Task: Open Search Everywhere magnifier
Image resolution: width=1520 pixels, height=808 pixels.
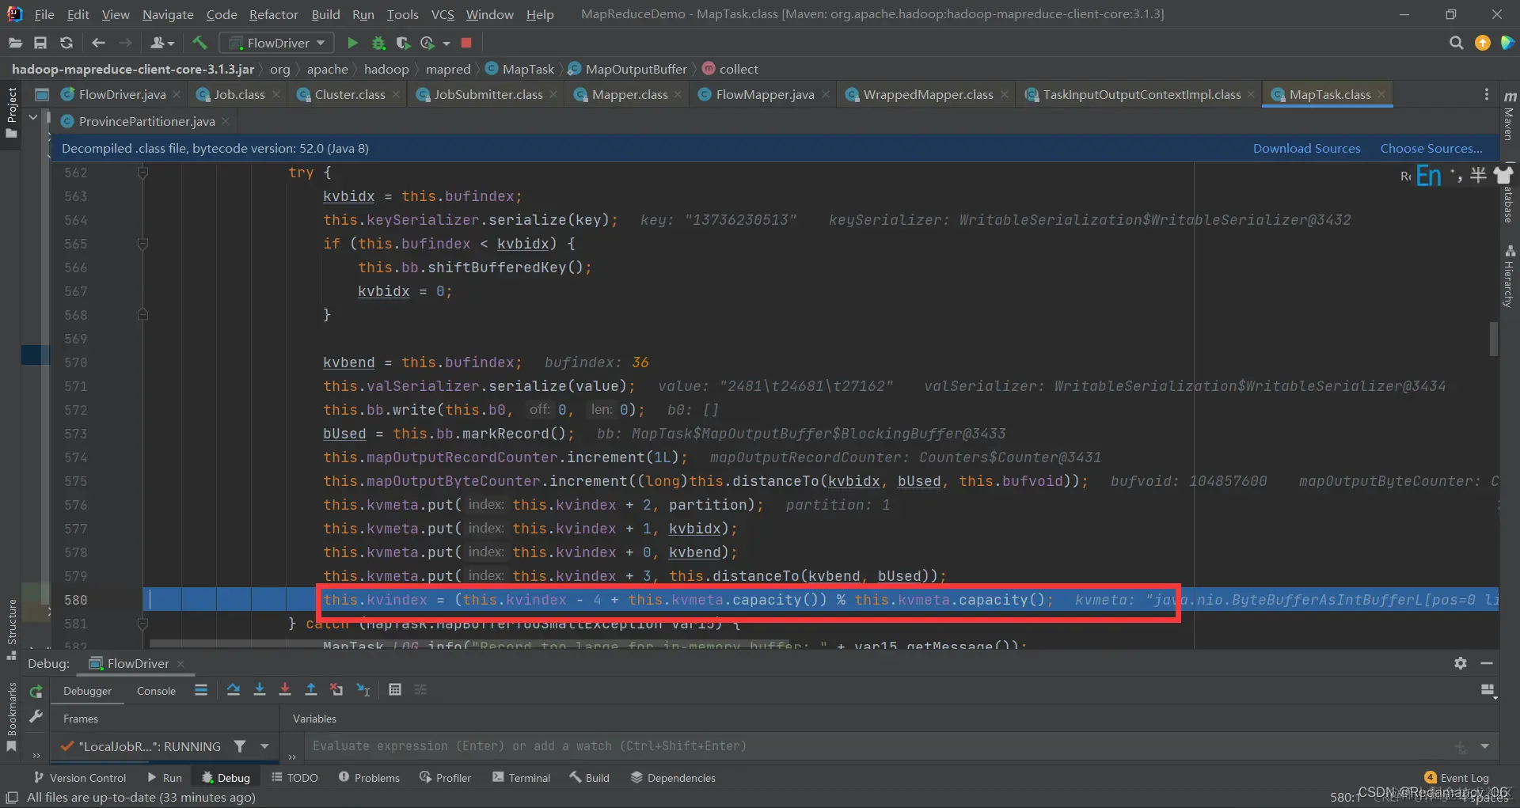Action: (1456, 43)
